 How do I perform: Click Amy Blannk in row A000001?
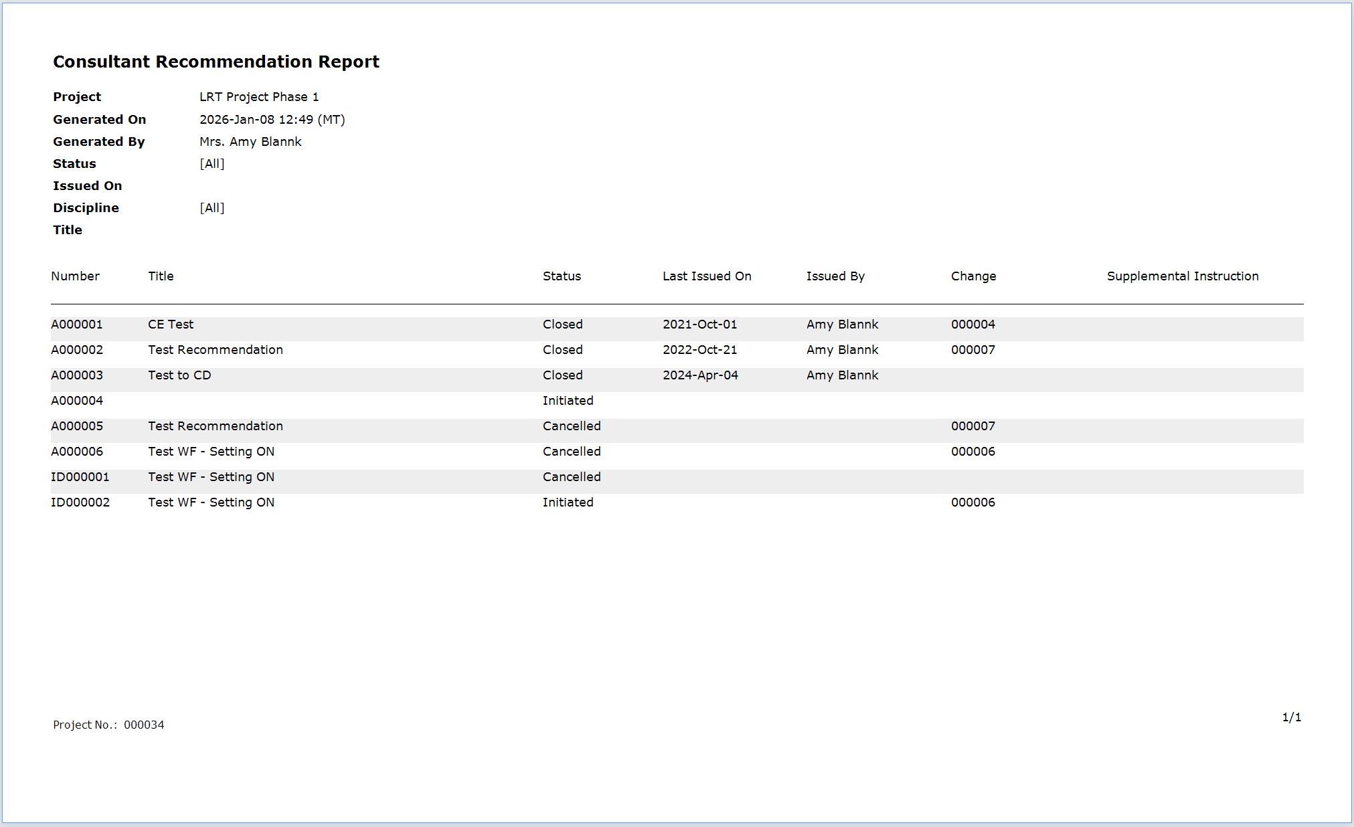tap(843, 325)
